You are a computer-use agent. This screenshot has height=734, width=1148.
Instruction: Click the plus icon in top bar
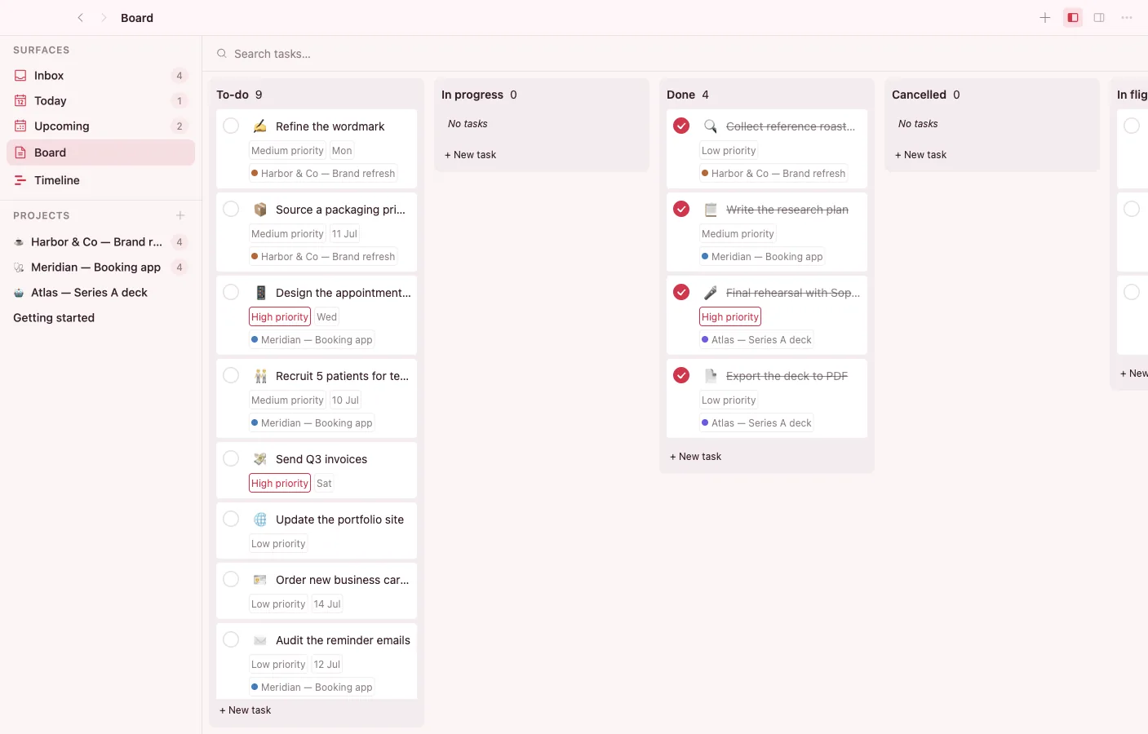pos(1044,17)
